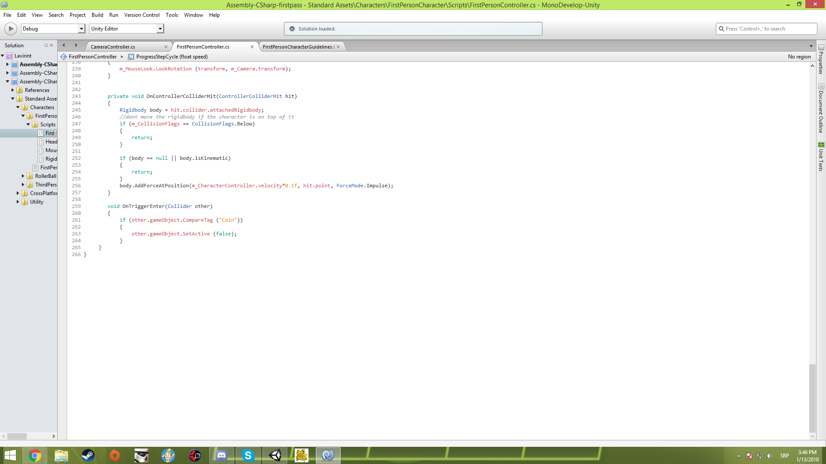Close the CameraController.cs tab
The height and width of the screenshot is (464, 826).
pos(166,47)
